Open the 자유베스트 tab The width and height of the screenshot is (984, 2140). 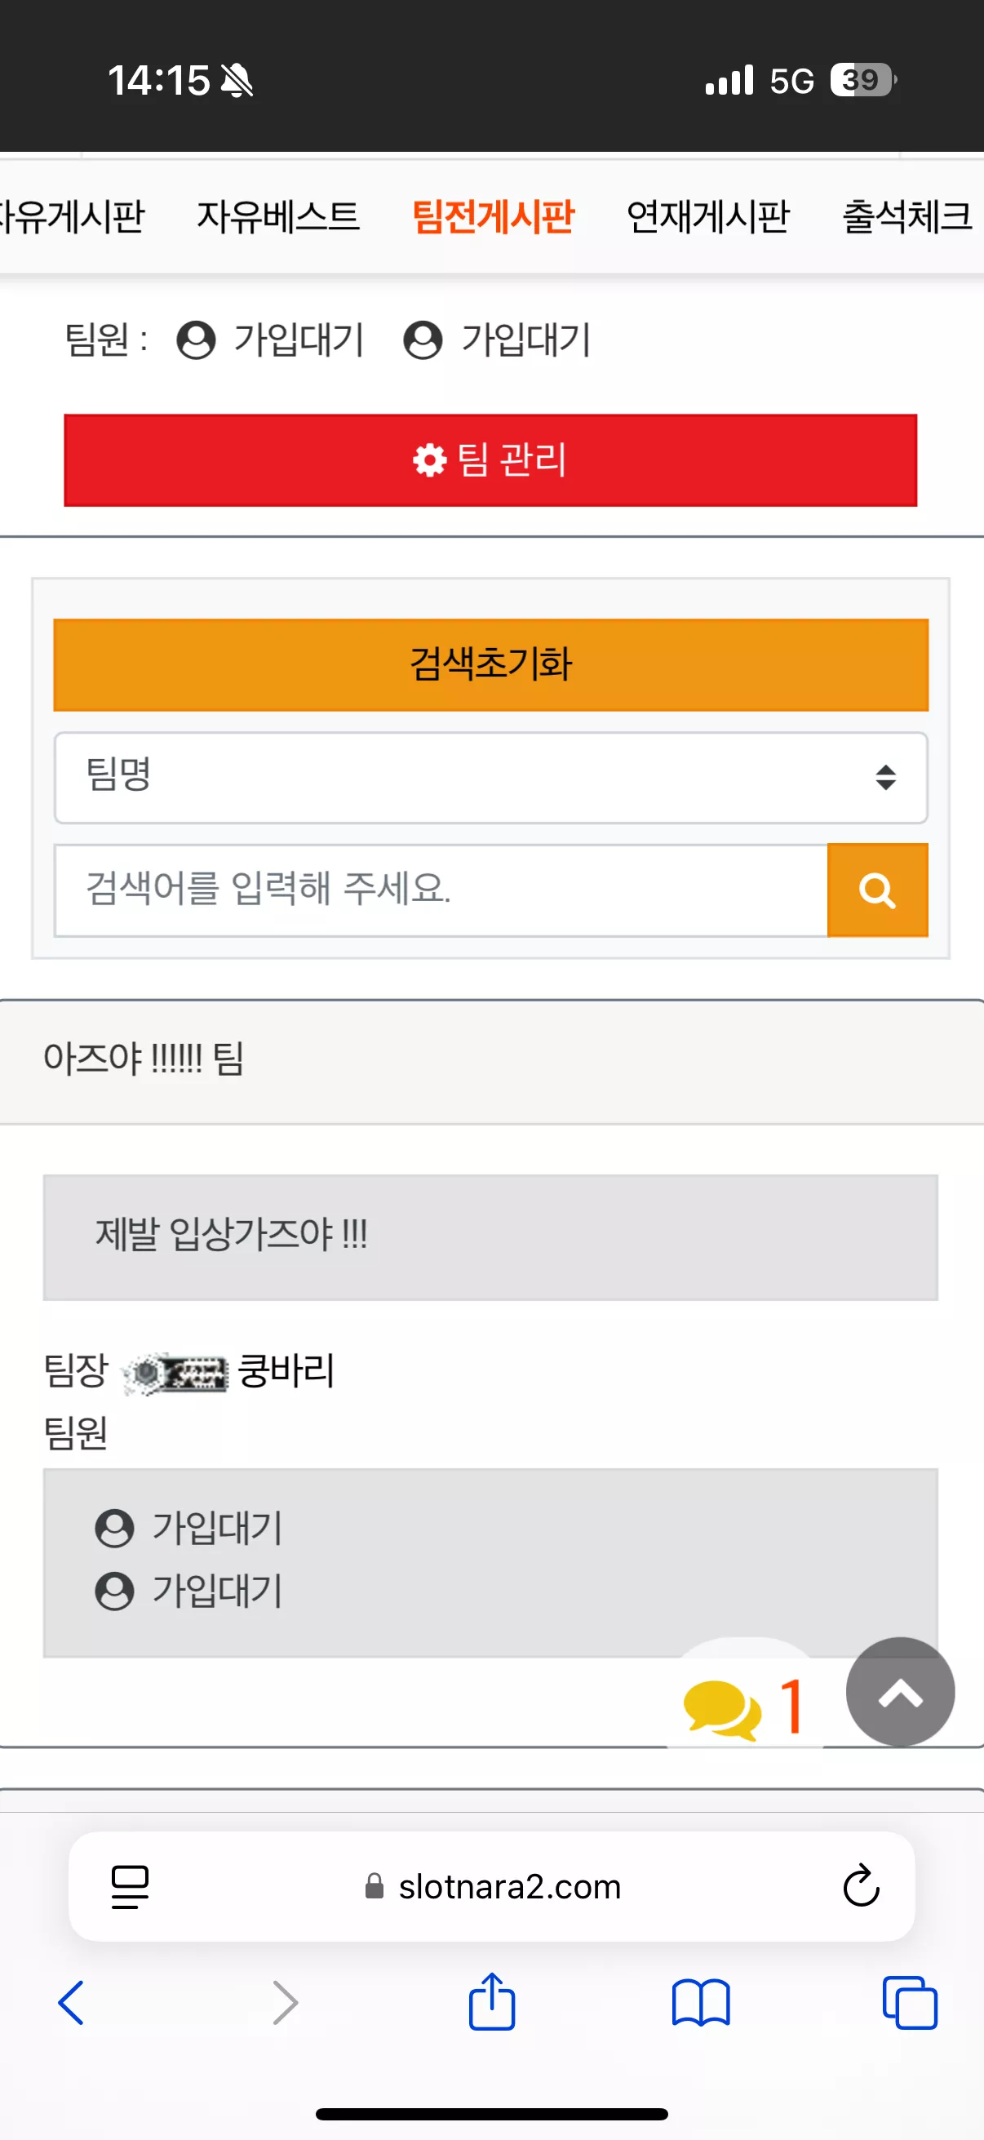(278, 217)
